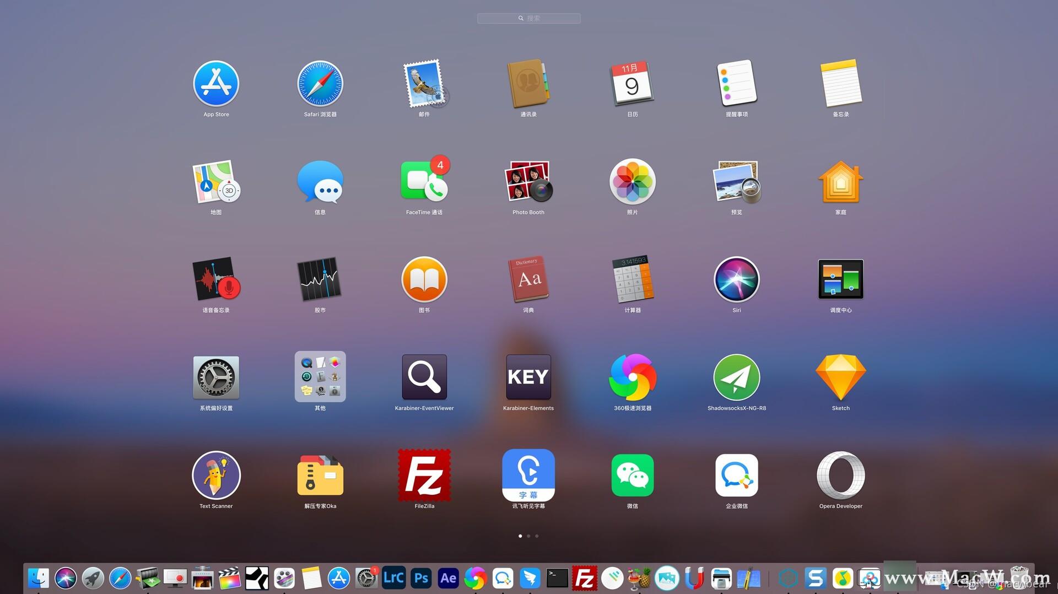Launch Safari 浏览器 from the Launchpad grid
The width and height of the screenshot is (1058, 594).
tap(320, 84)
